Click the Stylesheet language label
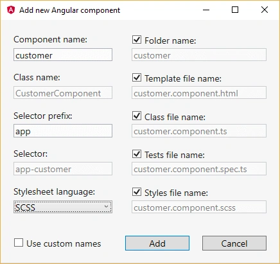The image size is (280, 264). point(54,192)
